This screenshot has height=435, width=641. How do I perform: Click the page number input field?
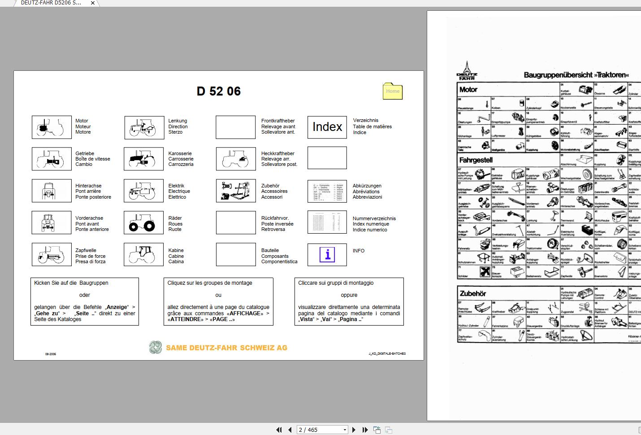(314, 430)
